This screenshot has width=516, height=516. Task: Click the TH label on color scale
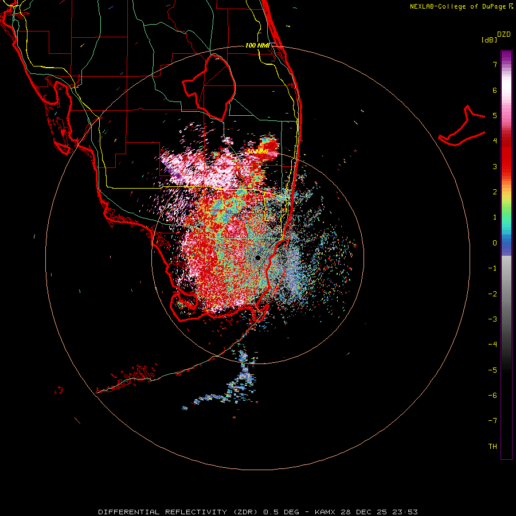click(x=492, y=447)
